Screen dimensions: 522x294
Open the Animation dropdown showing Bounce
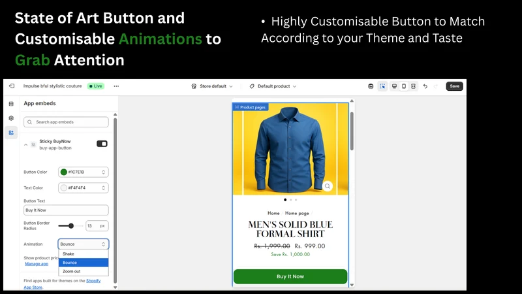point(84,244)
